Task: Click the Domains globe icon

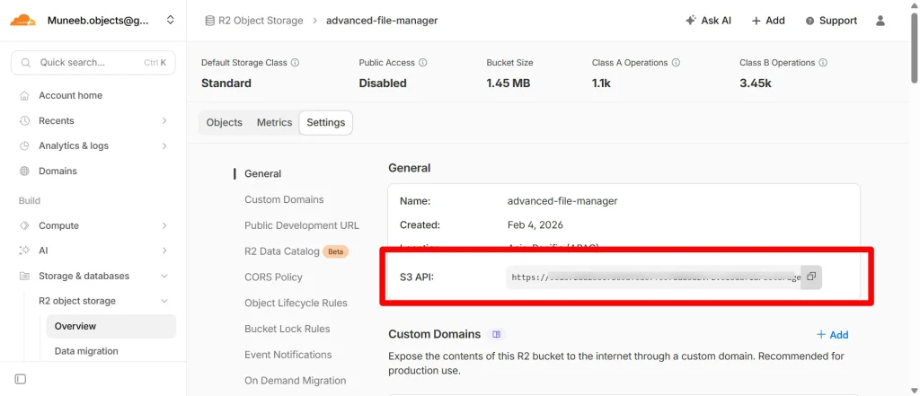Action: pos(24,172)
